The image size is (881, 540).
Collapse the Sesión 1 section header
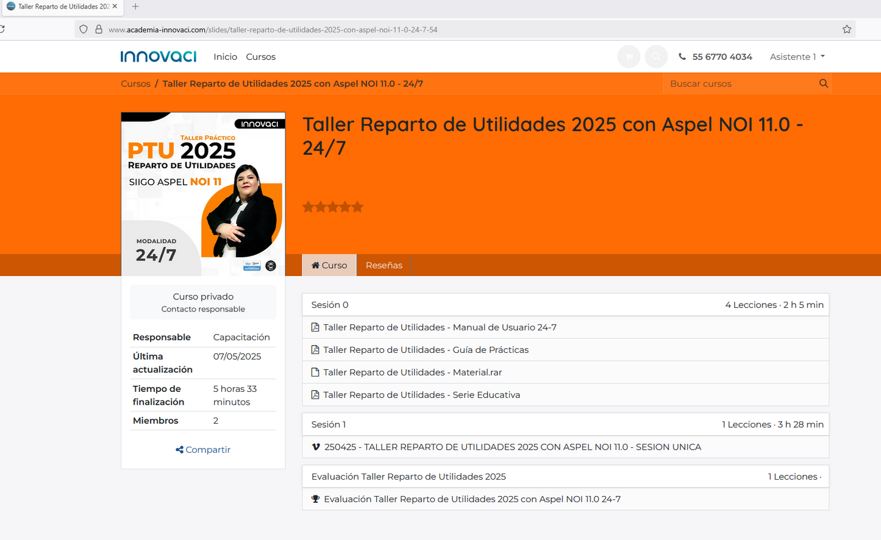coord(565,424)
